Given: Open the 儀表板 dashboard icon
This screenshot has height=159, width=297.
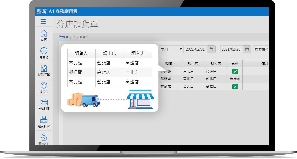Looking at the screenshot, I should (44, 51).
